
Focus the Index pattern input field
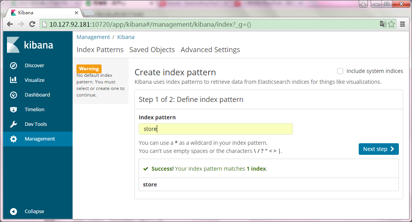(216, 129)
